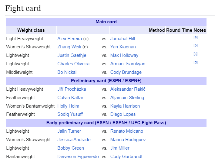
Task: Click the Diego Lopes link
Action: tap(123, 114)
